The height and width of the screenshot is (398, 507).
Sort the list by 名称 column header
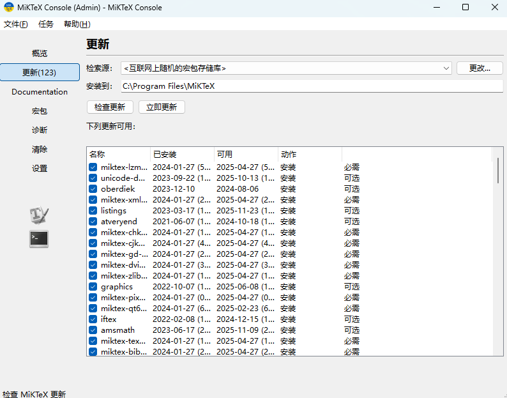coord(118,155)
